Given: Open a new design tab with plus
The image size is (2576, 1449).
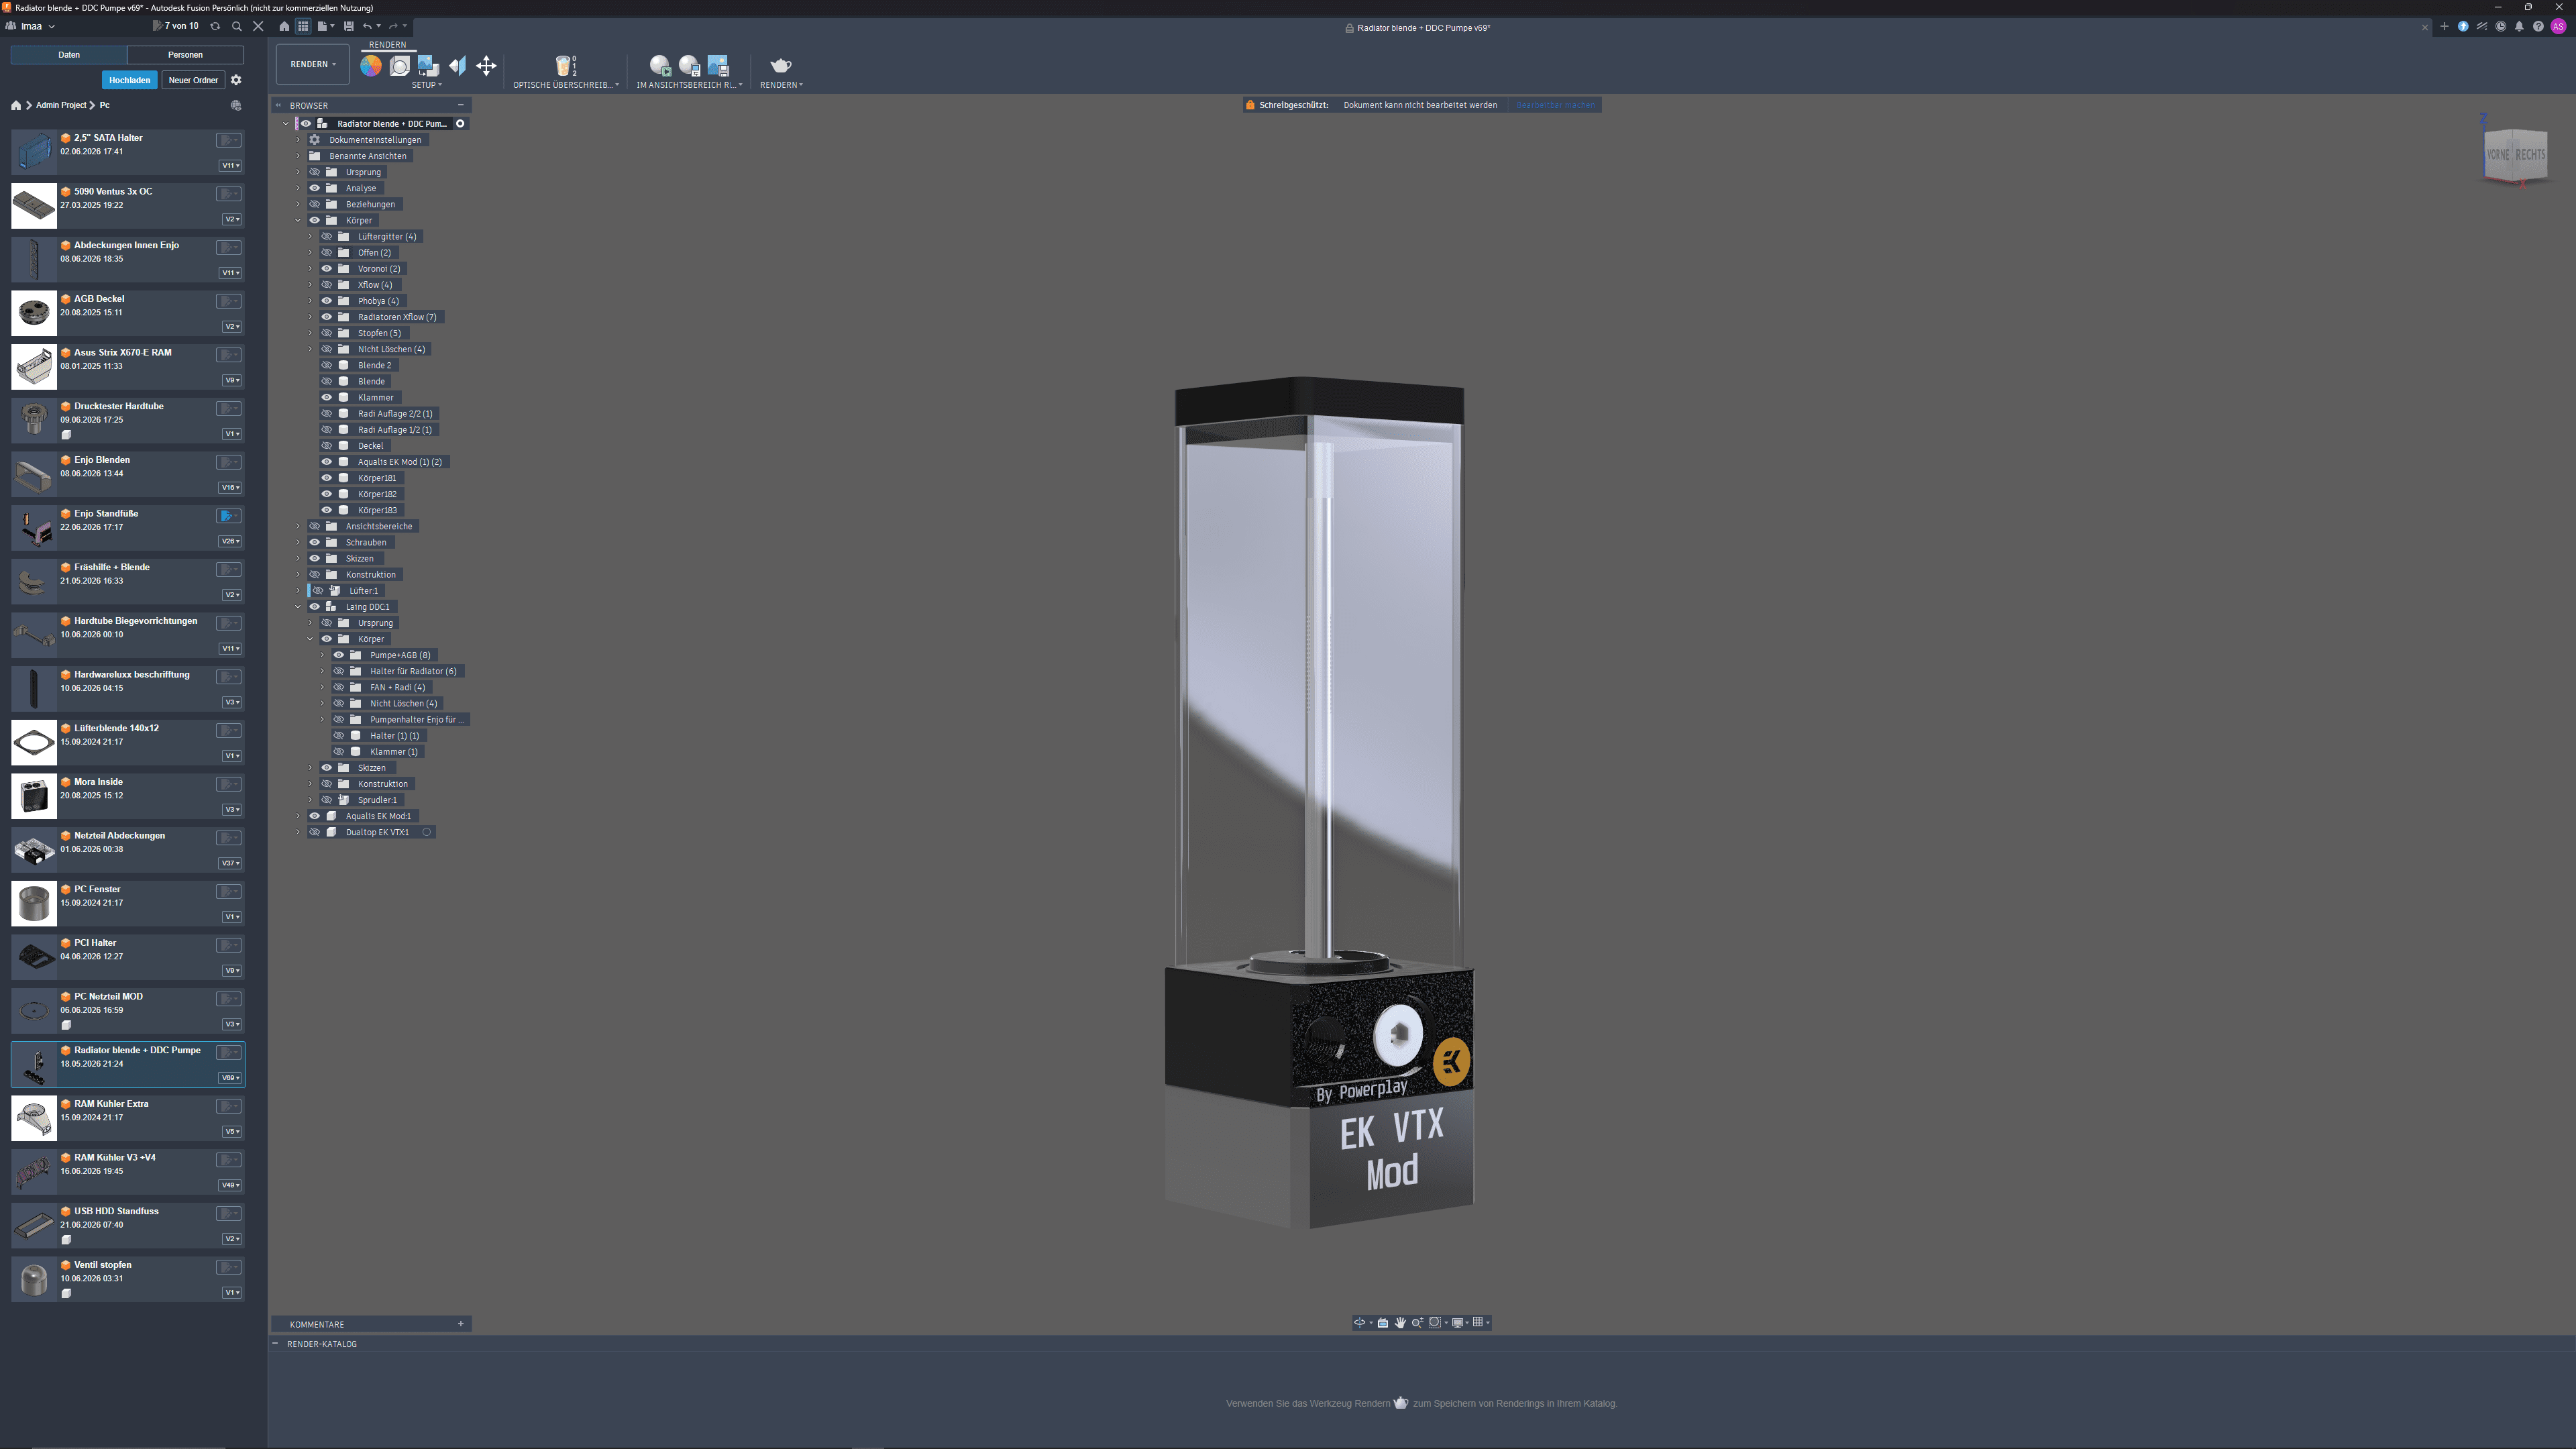Looking at the screenshot, I should [2444, 27].
